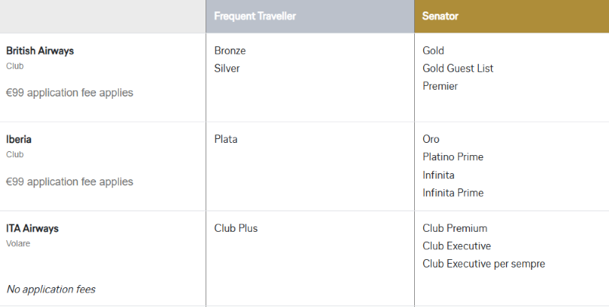The width and height of the screenshot is (609, 307).
Task: Select the Infinita Prime status
Action: (x=453, y=193)
